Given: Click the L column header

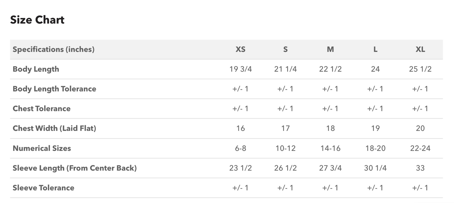Looking at the screenshot, I should (375, 49).
